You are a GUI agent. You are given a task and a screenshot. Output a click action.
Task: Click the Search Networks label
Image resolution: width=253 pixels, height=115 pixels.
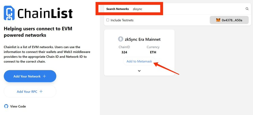pos(118,9)
